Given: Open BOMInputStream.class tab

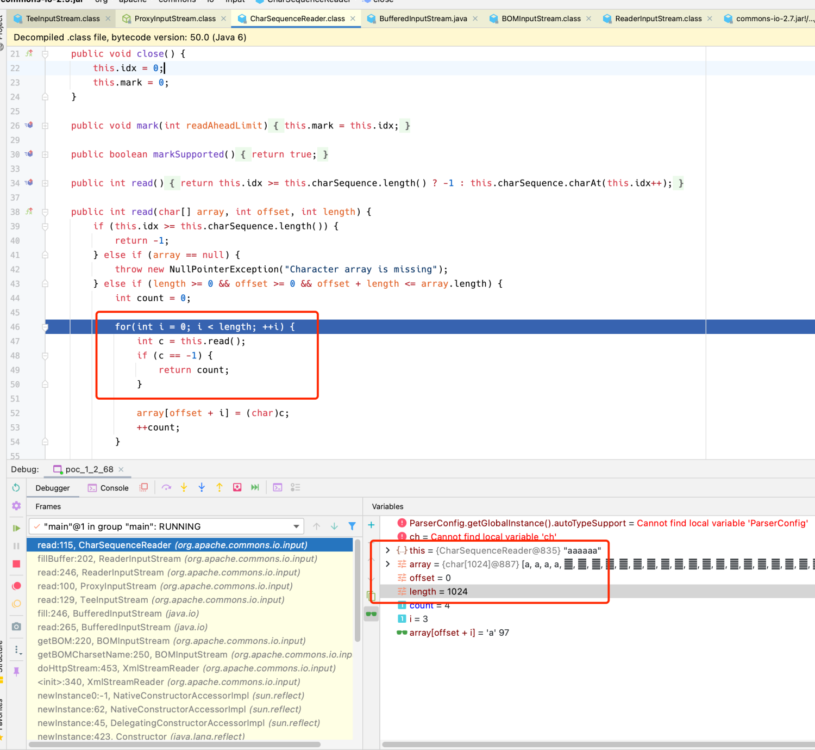Looking at the screenshot, I should click(541, 18).
